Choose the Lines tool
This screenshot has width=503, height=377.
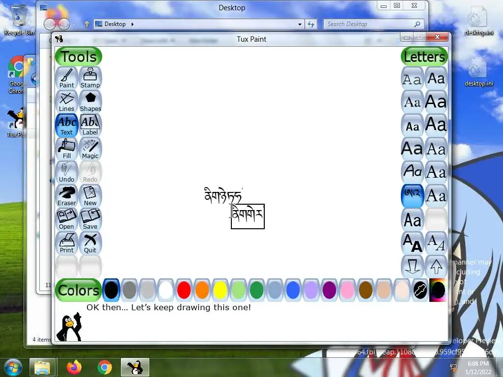coord(67,102)
